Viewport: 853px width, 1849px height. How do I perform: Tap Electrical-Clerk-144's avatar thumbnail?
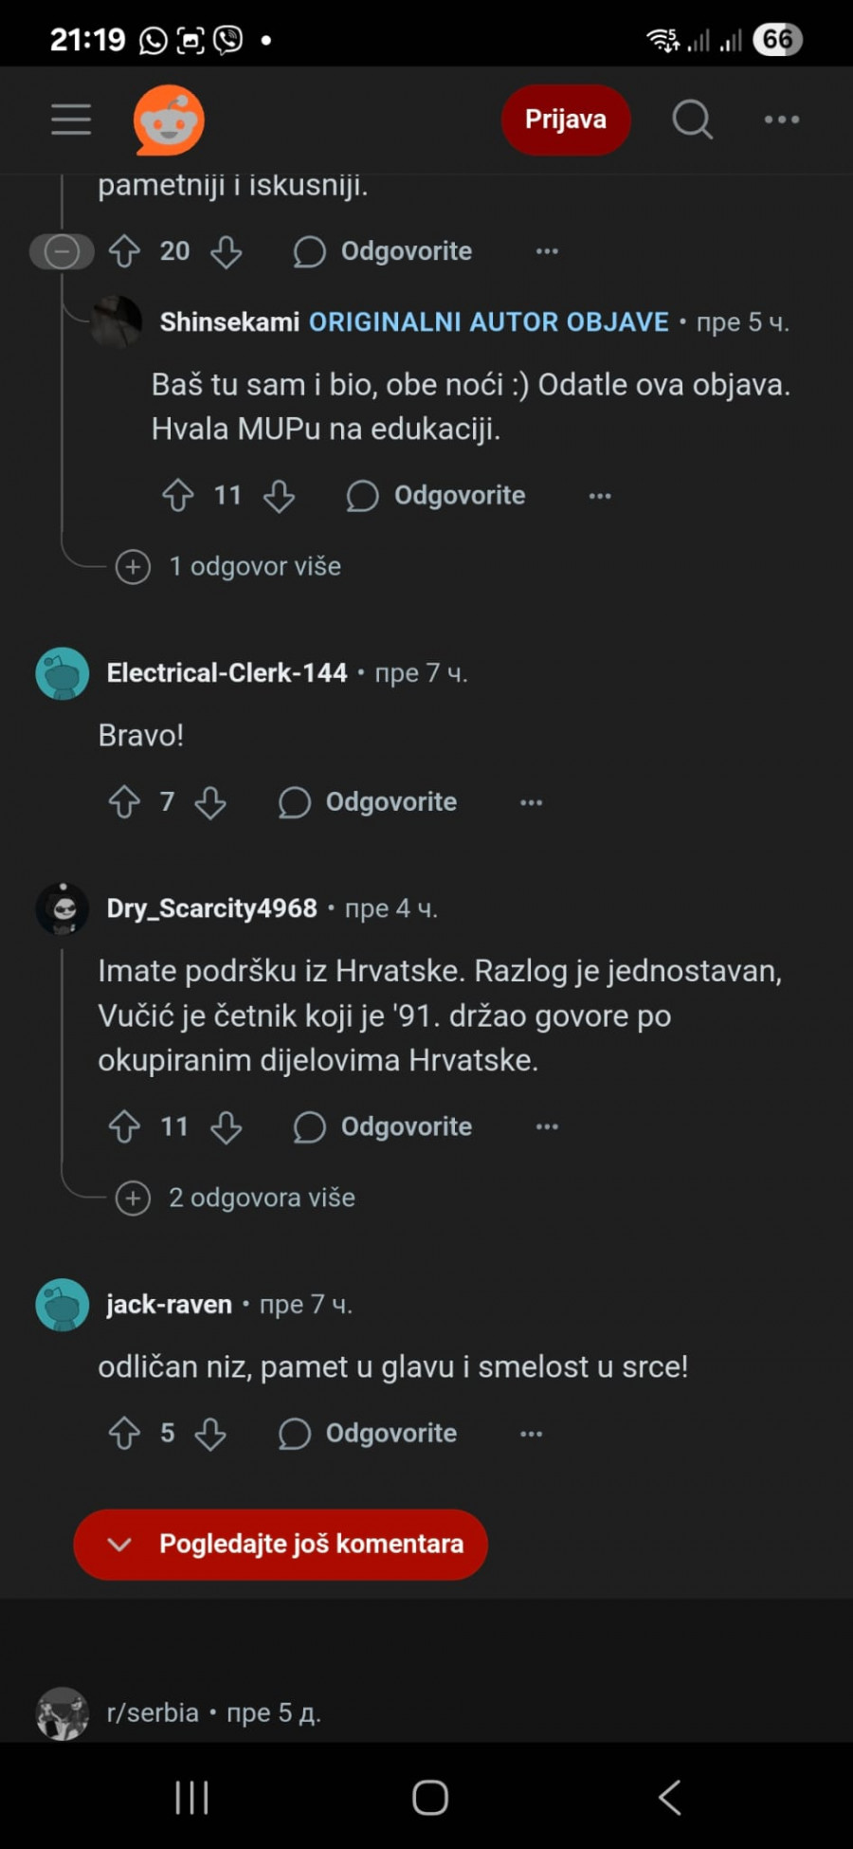point(63,673)
